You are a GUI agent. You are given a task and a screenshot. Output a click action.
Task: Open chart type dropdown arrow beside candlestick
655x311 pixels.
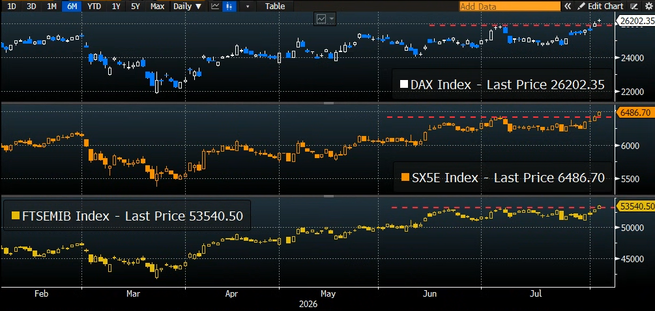click(x=248, y=6)
